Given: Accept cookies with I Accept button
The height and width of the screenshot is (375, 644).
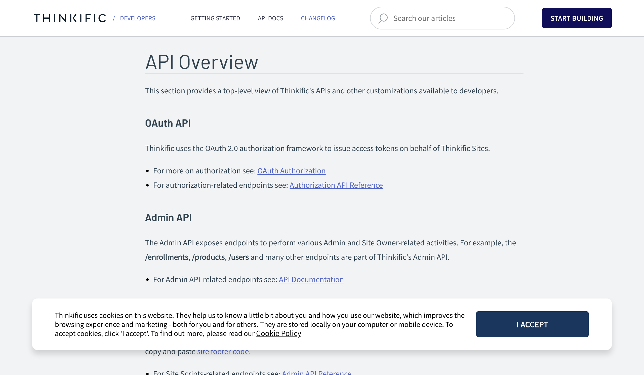Looking at the screenshot, I should click(x=532, y=324).
